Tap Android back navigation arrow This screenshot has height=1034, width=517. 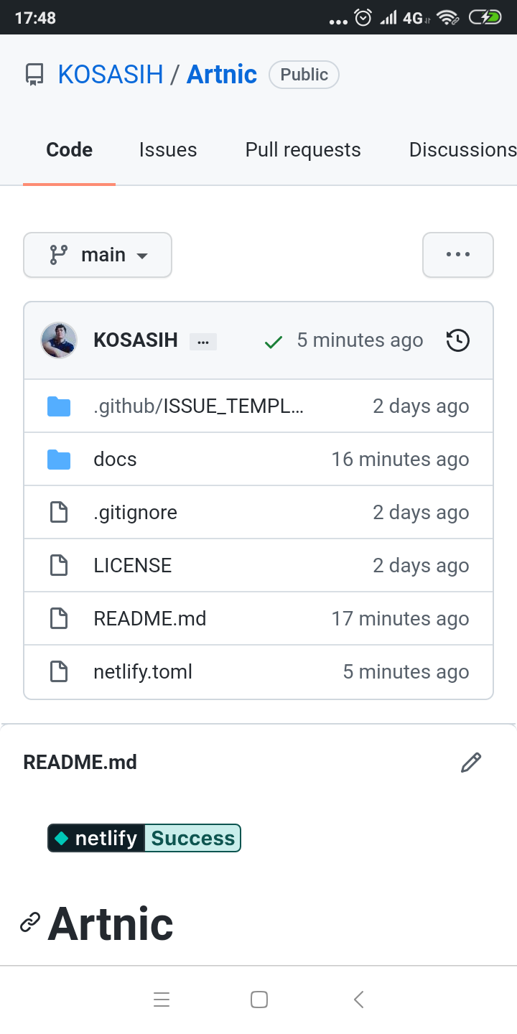[x=359, y=1000]
